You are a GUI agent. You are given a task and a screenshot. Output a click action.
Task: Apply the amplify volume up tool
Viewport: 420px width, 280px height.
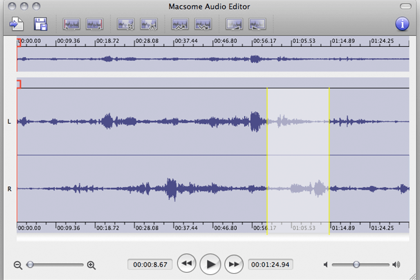(180, 24)
